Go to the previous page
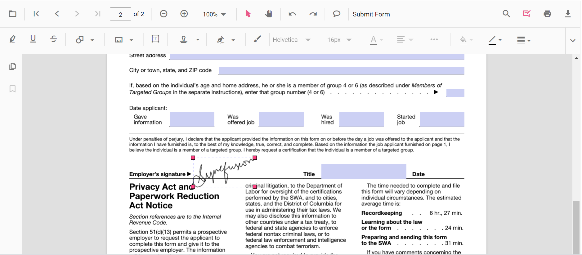 coord(57,14)
